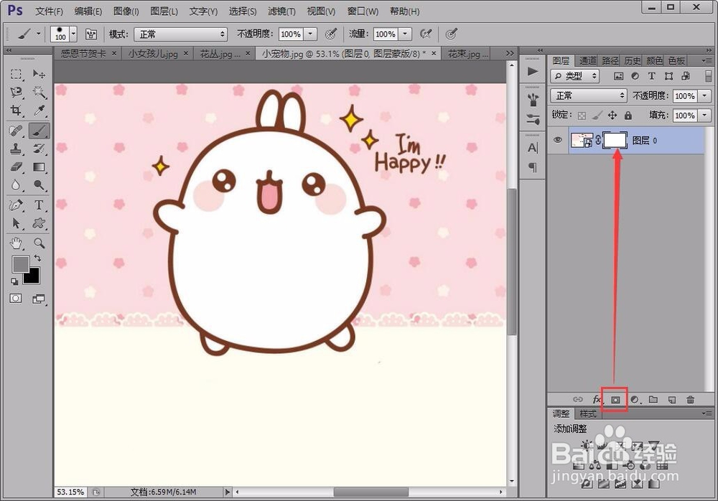
Task: Switch to the 小女孩儿.jpg document tab
Action: click(x=153, y=54)
